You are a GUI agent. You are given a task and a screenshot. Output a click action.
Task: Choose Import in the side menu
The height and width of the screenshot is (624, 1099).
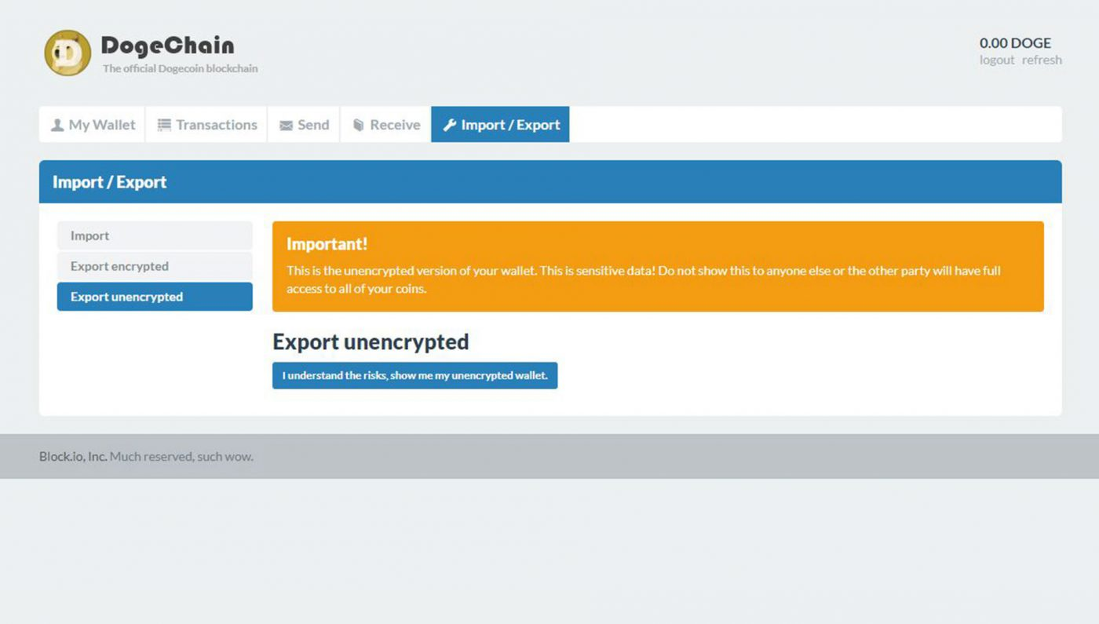(x=155, y=235)
